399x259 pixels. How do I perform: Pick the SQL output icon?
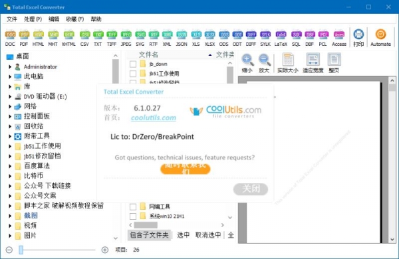click(296, 38)
